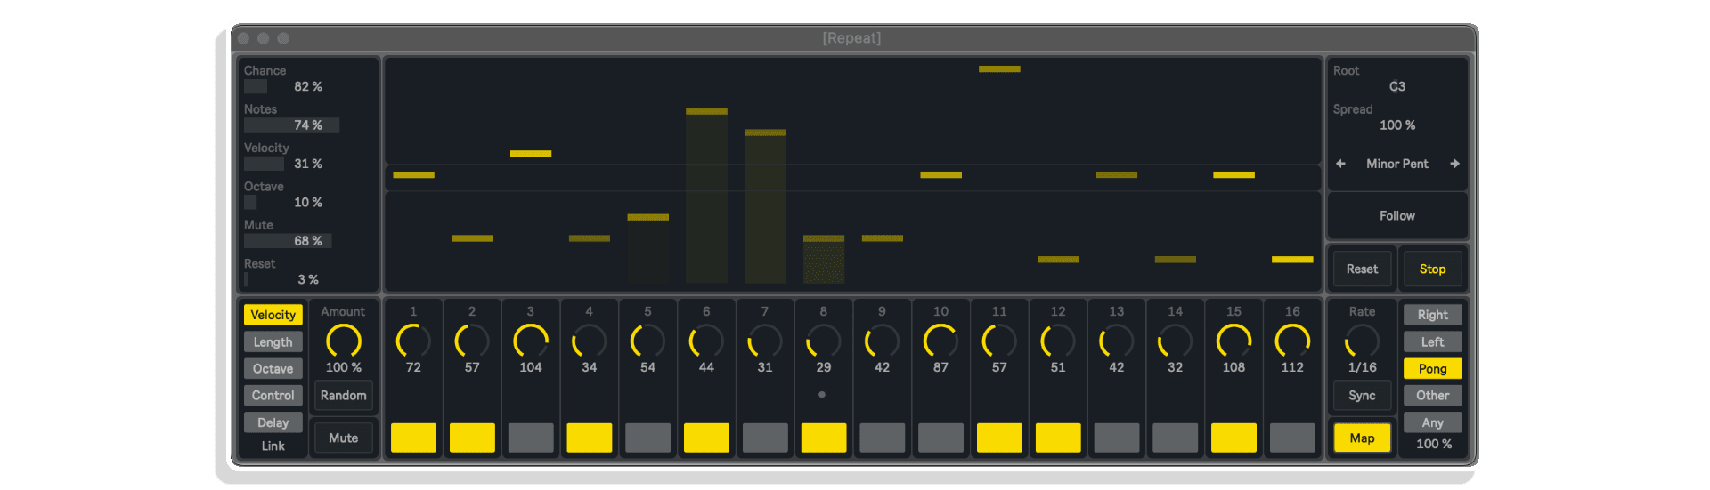The image size is (1710, 490).
Task: Click the Reset button
Action: tap(1362, 269)
